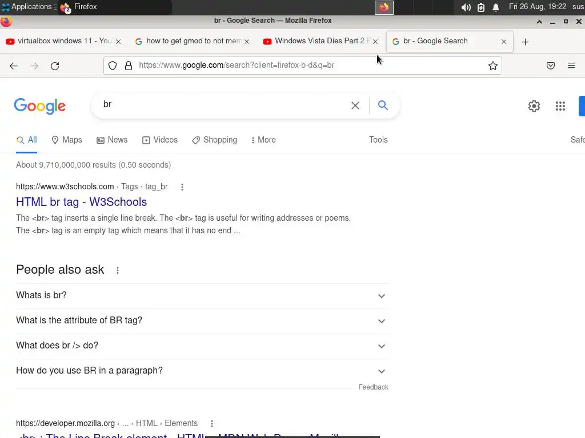
Task: Open the tracking protection shield icon
Action: (113, 66)
